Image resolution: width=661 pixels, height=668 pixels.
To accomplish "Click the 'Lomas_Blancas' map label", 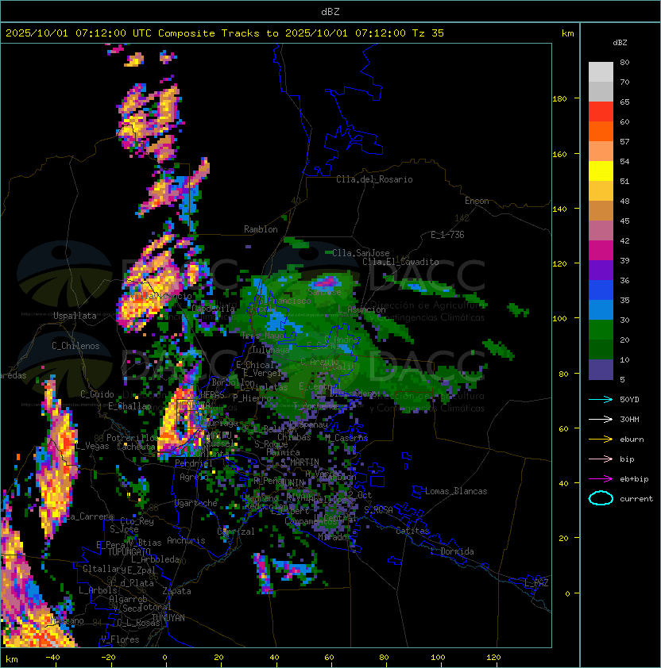I will click(x=456, y=491).
